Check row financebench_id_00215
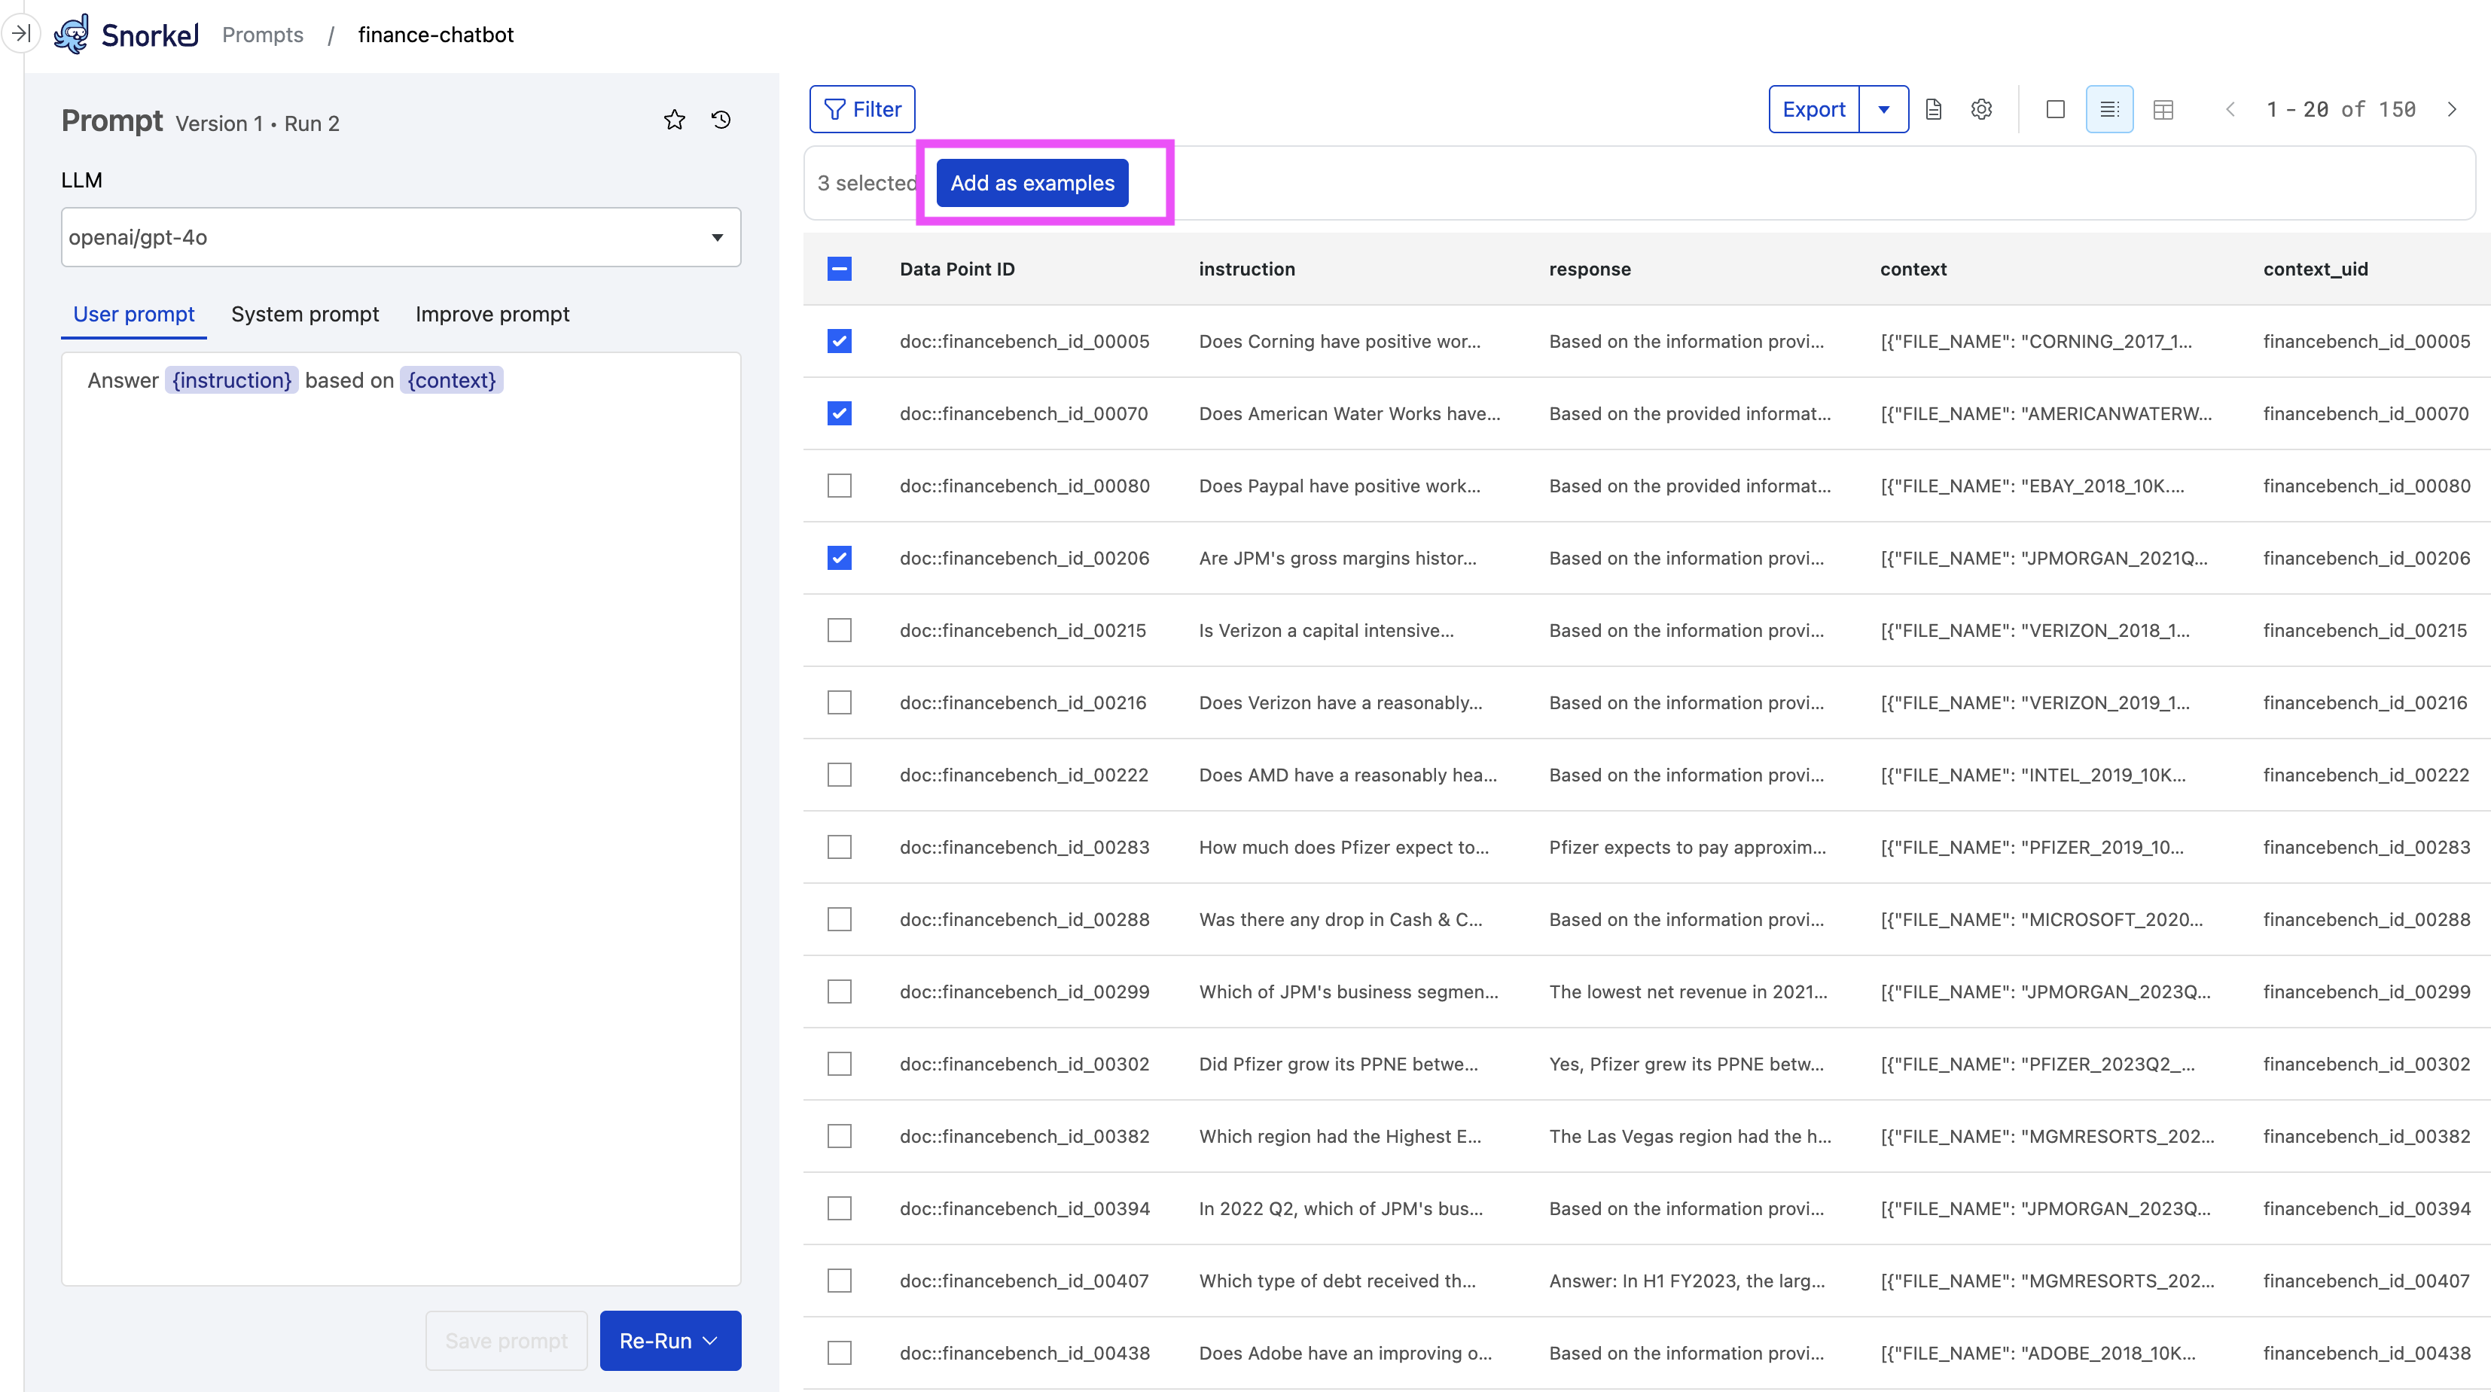This screenshot has width=2491, height=1392. pos(838,630)
